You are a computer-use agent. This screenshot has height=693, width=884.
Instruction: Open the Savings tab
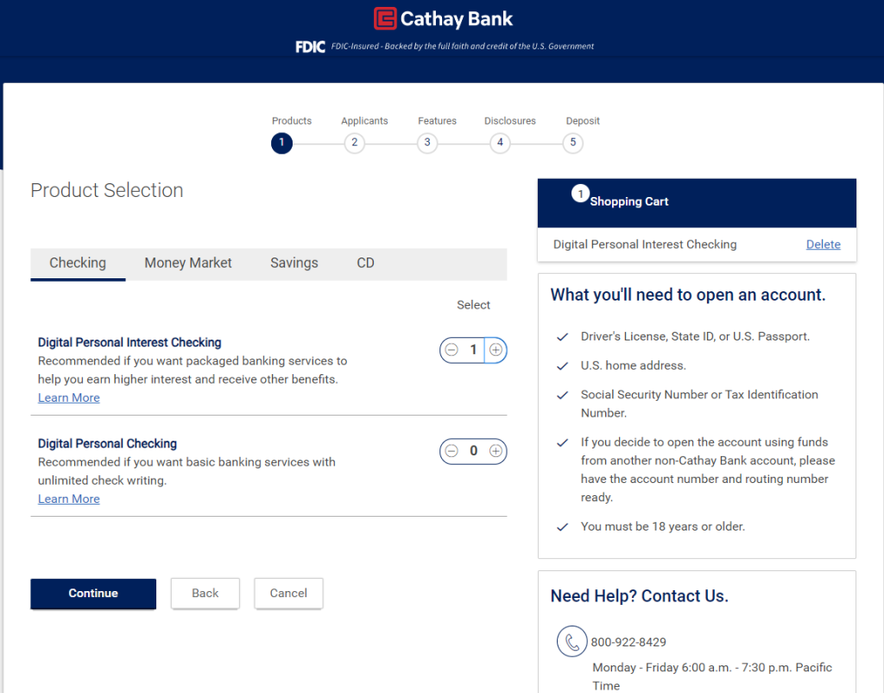pyautogui.click(x=294, y=263)
